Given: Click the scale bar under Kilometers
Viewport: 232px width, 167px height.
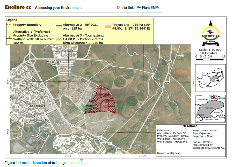Looking at the screenshot, I should click(x=210, y=60).
